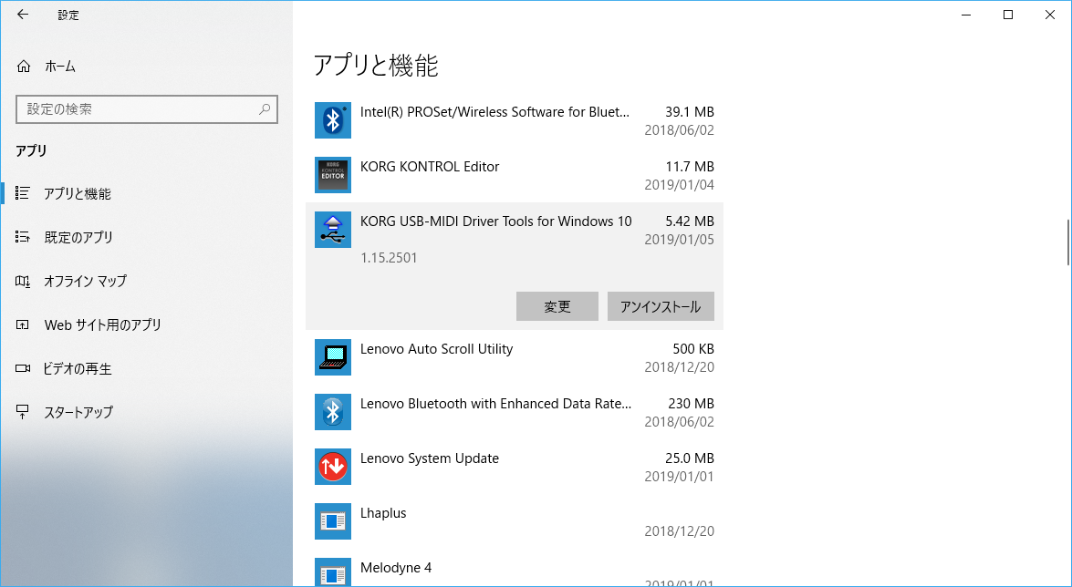1072x587 pixels.
Task: Click the vertical scrollbar thumb
Action: pos(1068,242)
